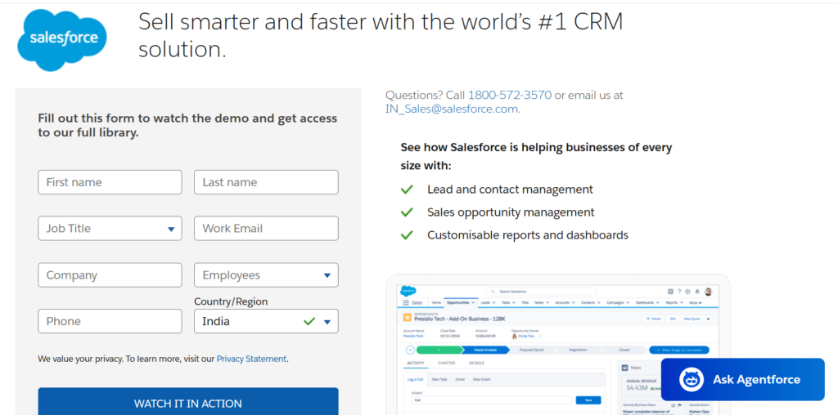
Task: Click the green checkmark beside Sales opportunity management
Action: point(408,212)
